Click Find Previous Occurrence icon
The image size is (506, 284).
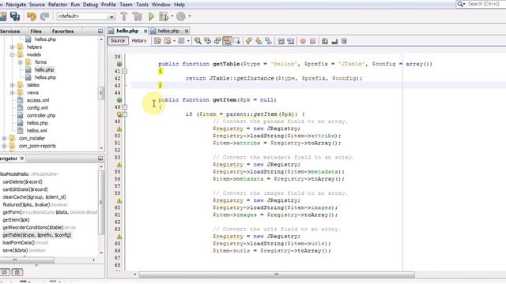pos(207,41)
